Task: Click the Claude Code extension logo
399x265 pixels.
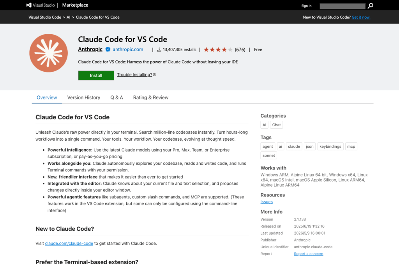Action: click(x=48, y=53)
